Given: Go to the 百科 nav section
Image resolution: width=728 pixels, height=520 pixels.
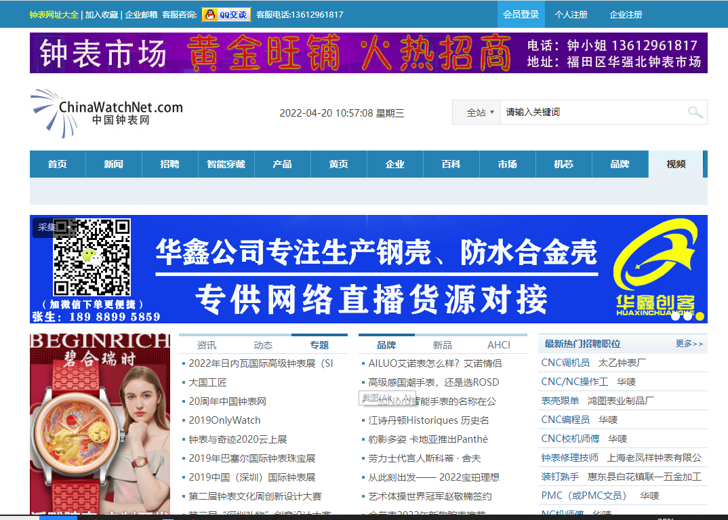Looking at the screenshot, I should [x=451, y=164].
